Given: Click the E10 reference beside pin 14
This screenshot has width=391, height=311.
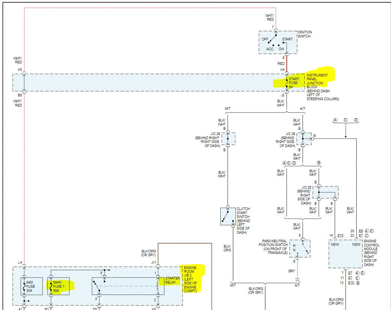Looking at the screenshot, I should click(340, 236).
